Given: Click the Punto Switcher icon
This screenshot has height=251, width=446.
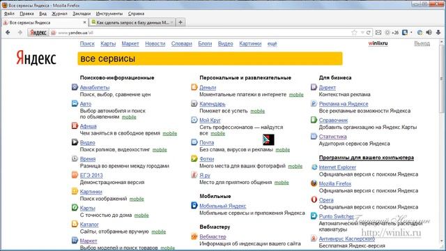Looking at the screenshot, I should (314, 216).
